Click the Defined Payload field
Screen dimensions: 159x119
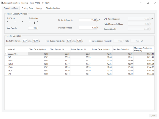pyautogui.click(x=88, y=28)
